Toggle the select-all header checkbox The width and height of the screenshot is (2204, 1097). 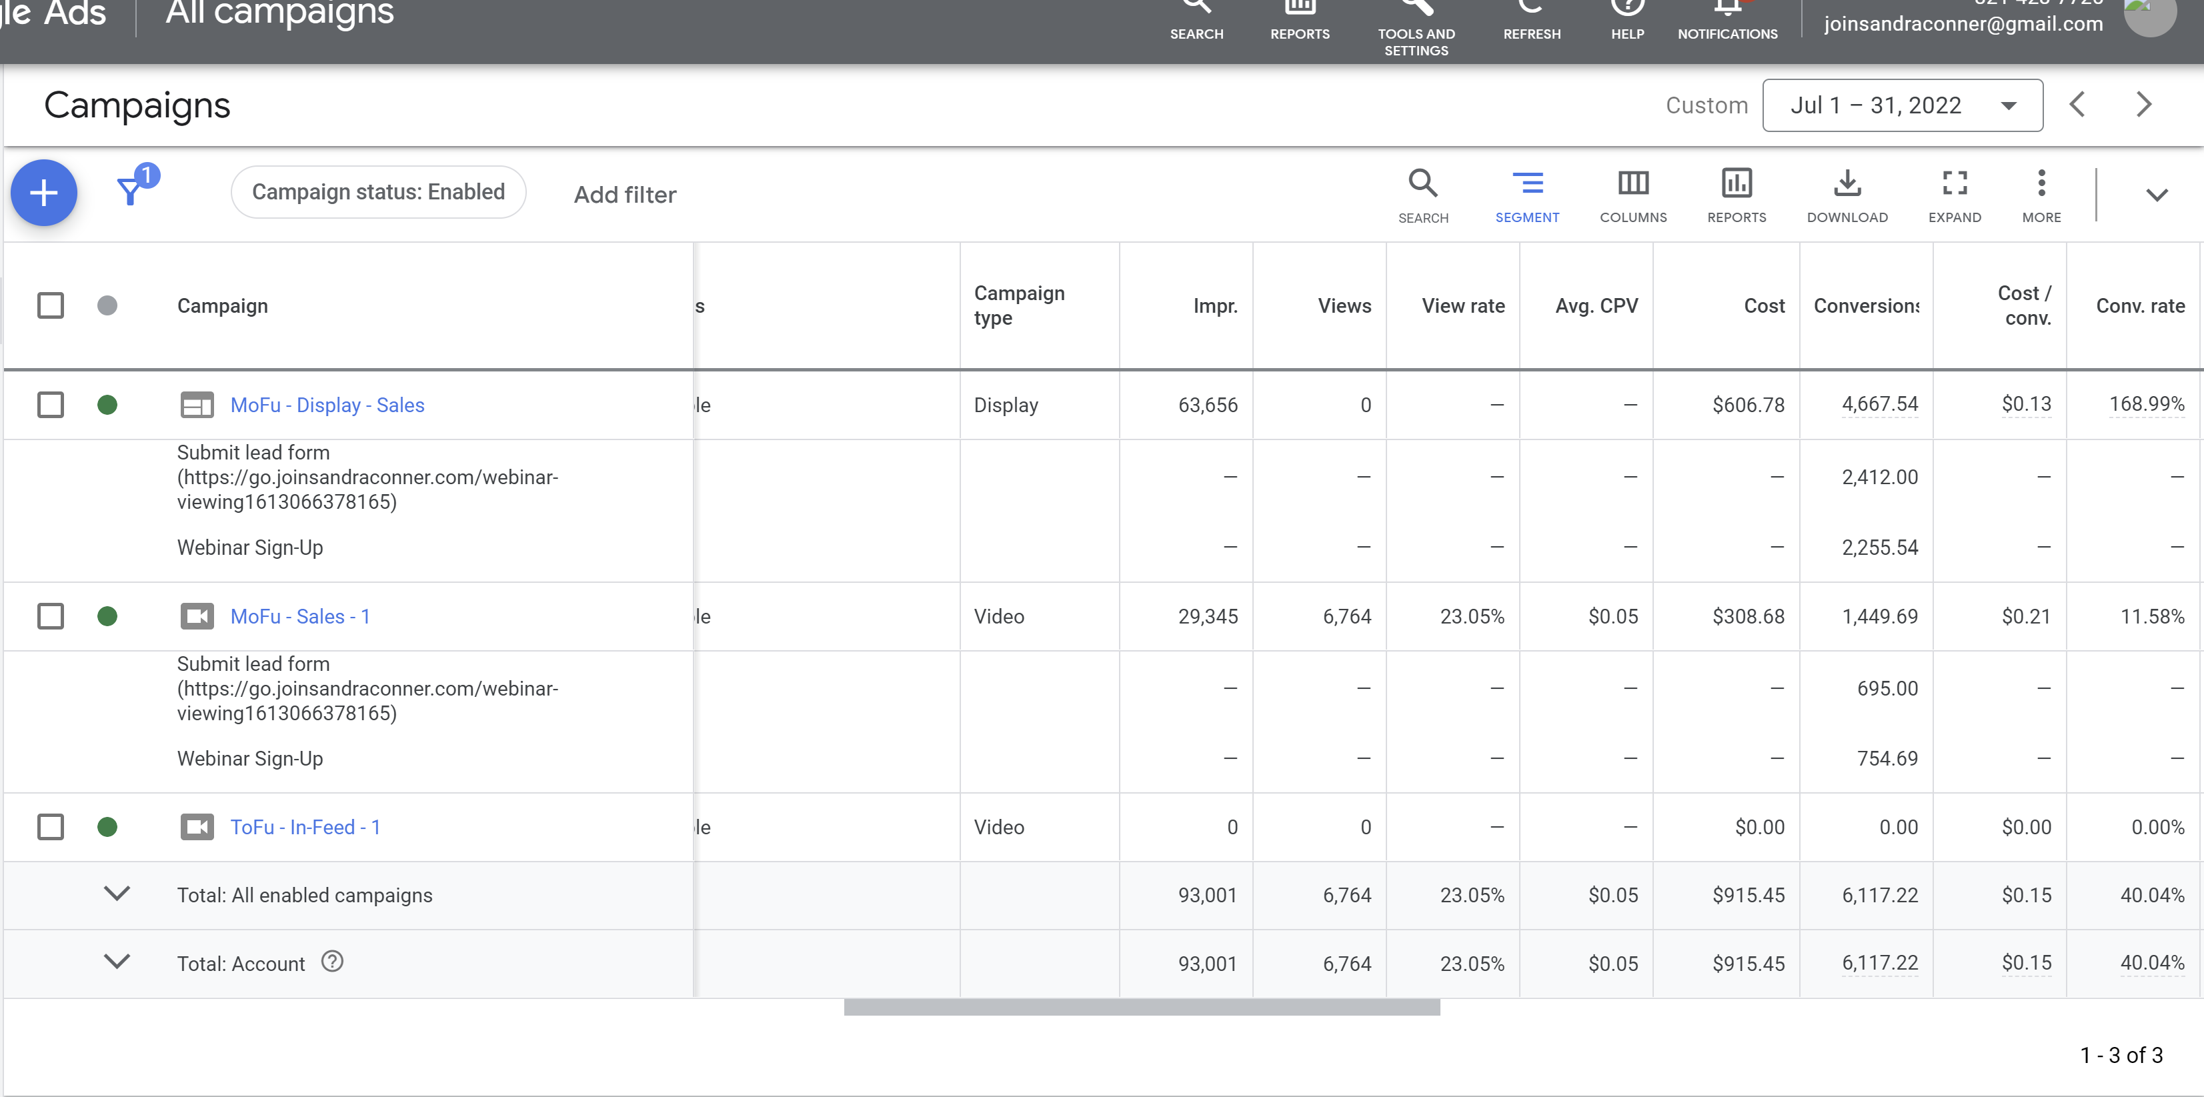click(x=51, y=305)
